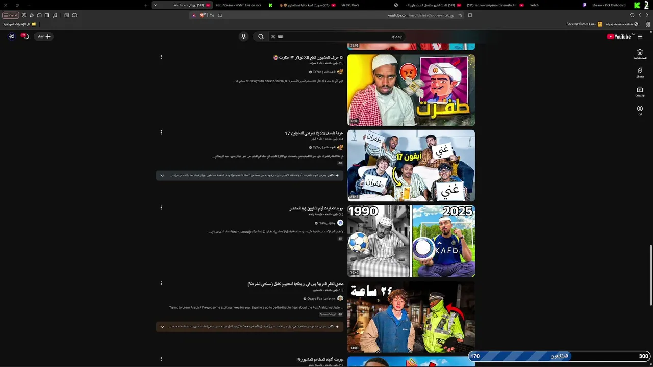The image size is (653, 367).
Task: Click the magnifier search button
Action: pyautogui.click(x=261, y=36)
